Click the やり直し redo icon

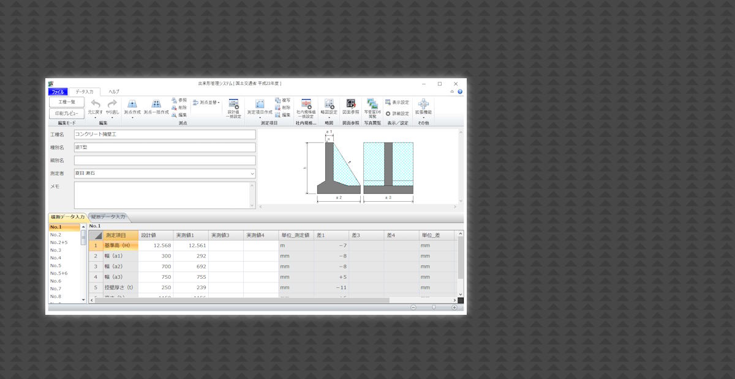112,104
